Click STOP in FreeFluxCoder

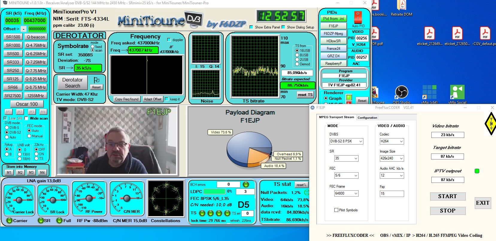(x=448, y=211)
